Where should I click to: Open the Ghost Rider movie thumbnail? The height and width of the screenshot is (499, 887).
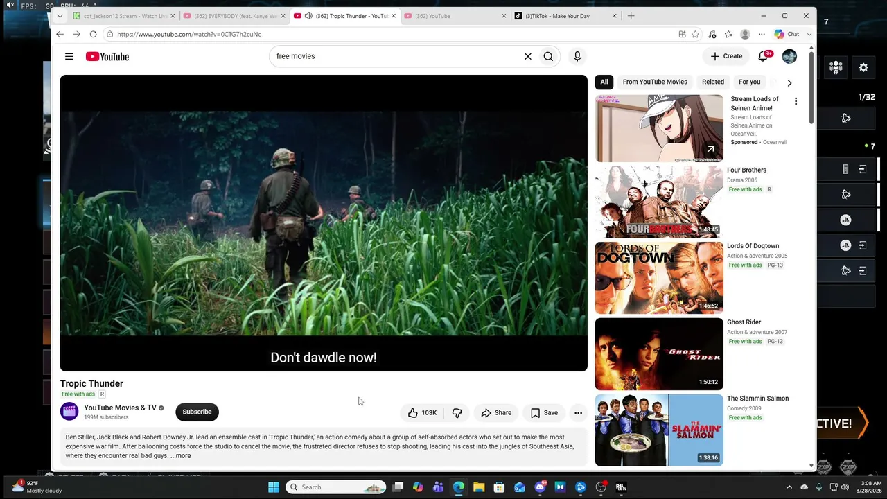tap(659, 354)
